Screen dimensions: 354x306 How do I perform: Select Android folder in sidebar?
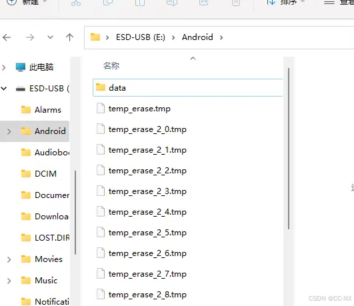(x=43, y=131)
